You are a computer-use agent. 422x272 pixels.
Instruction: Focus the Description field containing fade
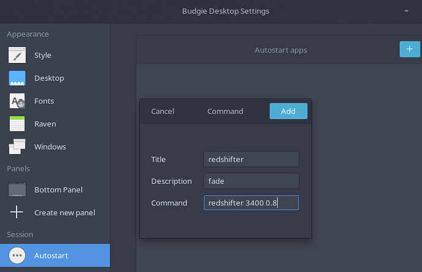coord(251,181)
